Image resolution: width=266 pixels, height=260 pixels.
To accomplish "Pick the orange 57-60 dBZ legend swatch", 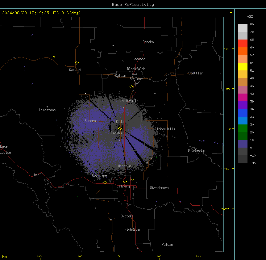I will coord(243,51).
